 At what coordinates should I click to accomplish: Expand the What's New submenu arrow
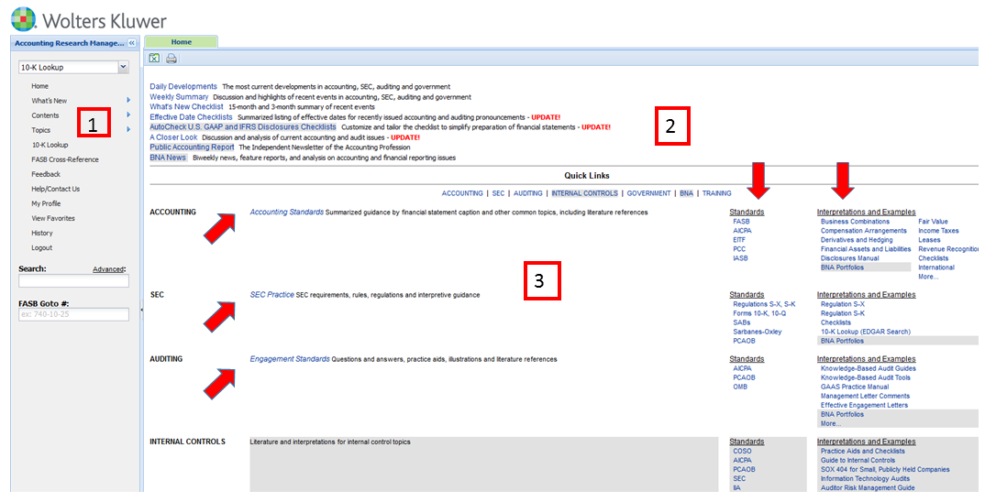point(128,101)
